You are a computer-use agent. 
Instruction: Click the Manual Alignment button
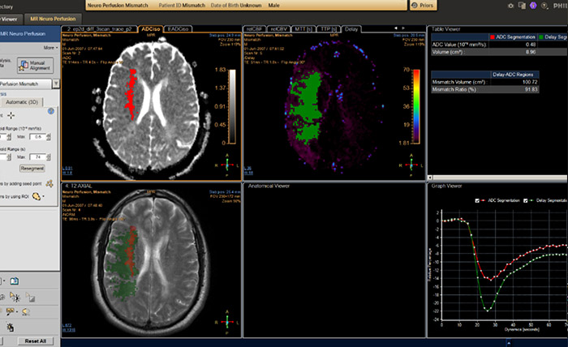35,66
